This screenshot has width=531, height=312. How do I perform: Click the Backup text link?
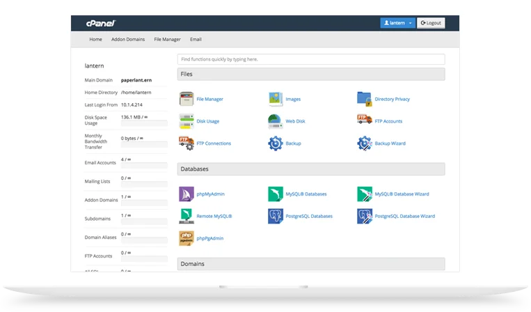tap(293, 143)
